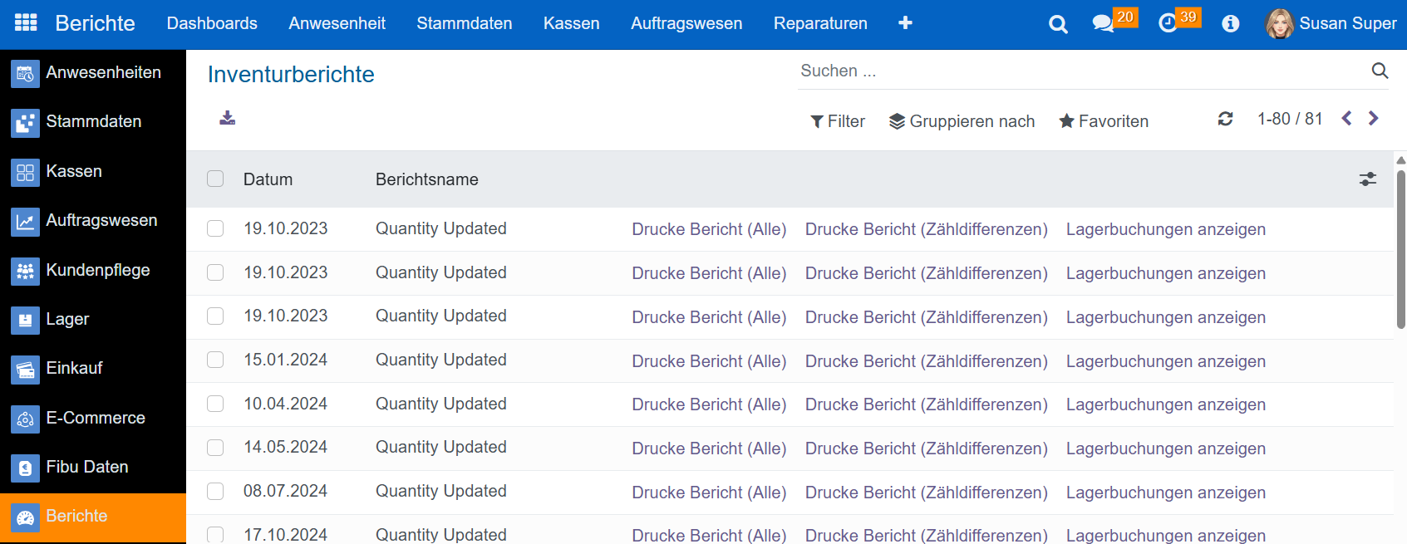The image size is (1407, 544).
Task: Toggle the select-all checkbox in the header
Action: (x=215, y=179)
